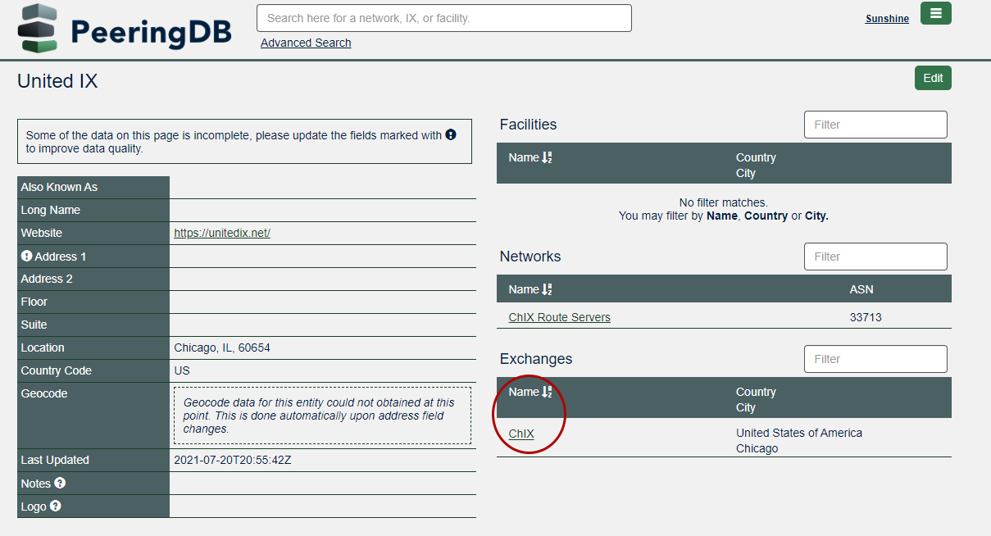Image resolution: width=991 pixels, height=536 pixels.
Task: Focus the main search box
Action: tap(443, 18)
